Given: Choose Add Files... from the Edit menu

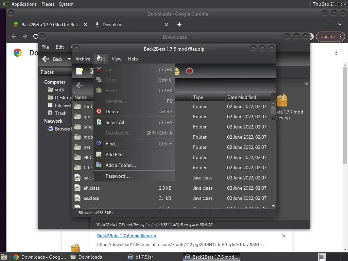Looking at the screenshot, I should 134,155.
